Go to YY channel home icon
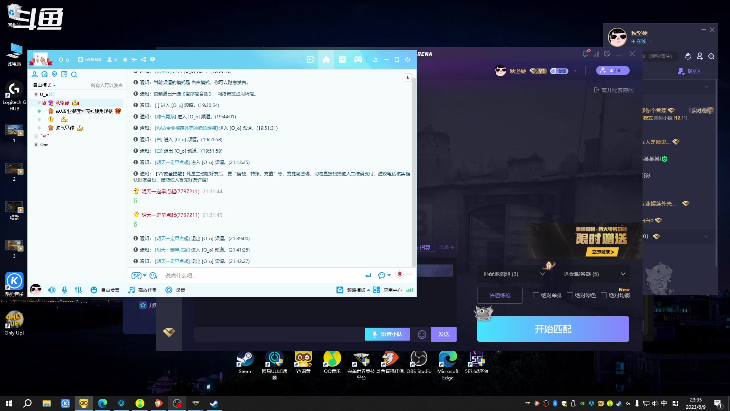730x411 pixels. pos(326,59)
